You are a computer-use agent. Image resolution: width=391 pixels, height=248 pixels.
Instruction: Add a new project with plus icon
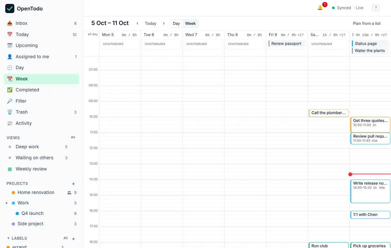[74, 184]
